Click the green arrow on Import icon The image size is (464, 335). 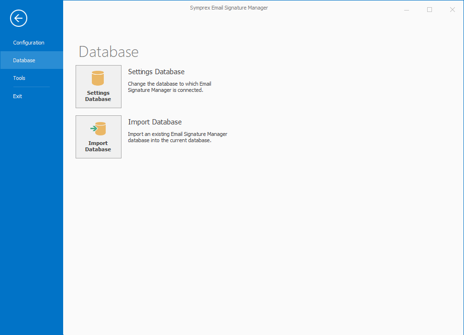pyautogui.click(x=93, y=128)
